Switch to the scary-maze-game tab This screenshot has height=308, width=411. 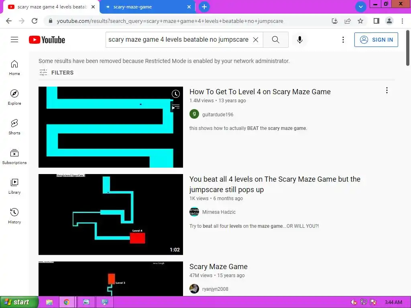click(x=147, y=7)
